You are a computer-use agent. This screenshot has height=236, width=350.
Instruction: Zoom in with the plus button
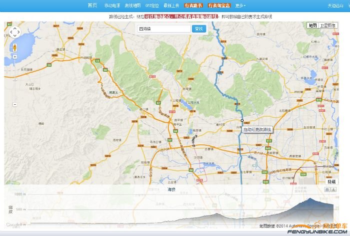14,57
